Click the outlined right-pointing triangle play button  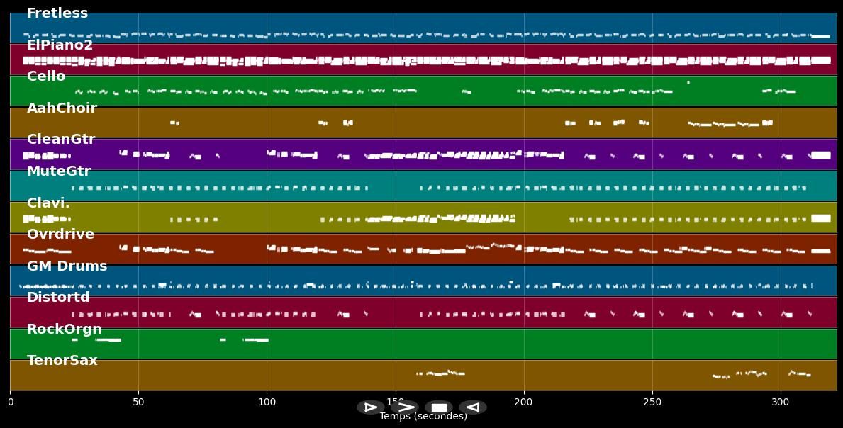click(x=370, y=407)
